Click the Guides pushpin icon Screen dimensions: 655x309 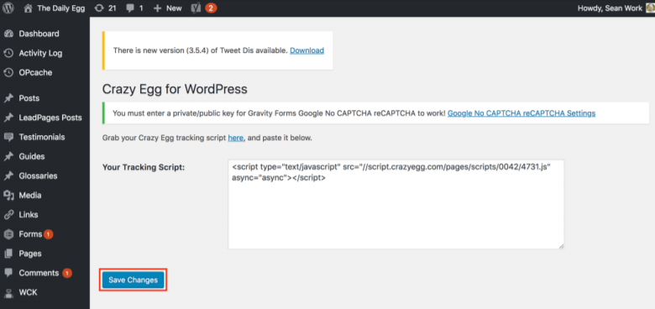click(8, 156)
